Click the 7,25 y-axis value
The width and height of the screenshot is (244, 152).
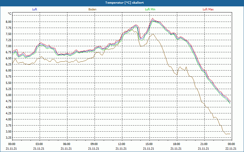click(x=9, y=40)
